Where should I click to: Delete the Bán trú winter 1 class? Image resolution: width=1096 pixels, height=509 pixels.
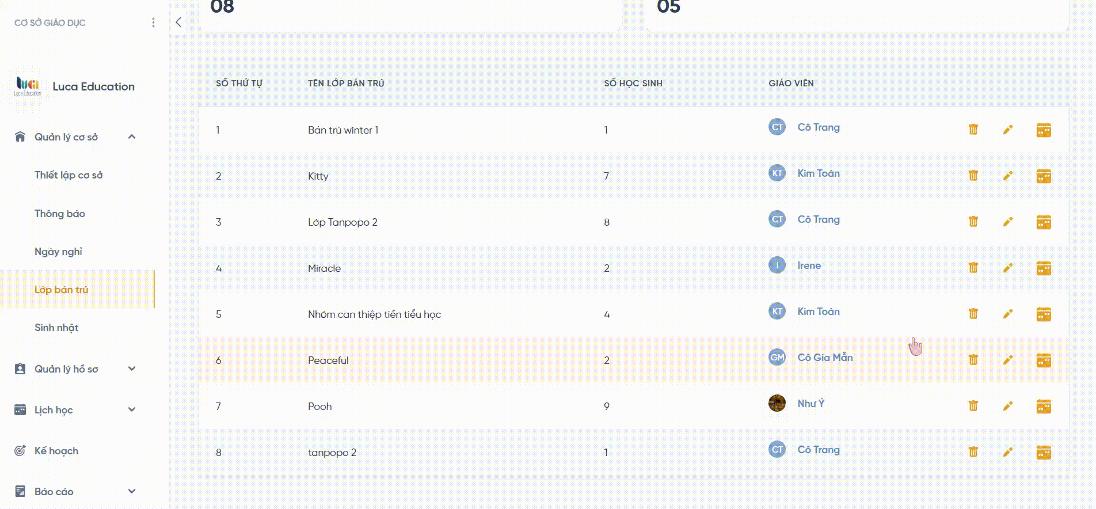pyautogui.click(x=973, y=130)
